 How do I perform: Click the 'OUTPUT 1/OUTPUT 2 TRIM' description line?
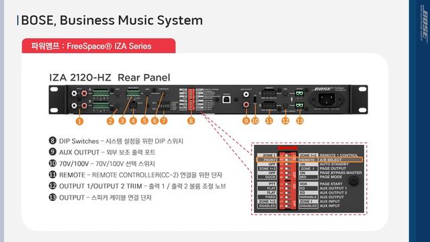coord(137,186)
